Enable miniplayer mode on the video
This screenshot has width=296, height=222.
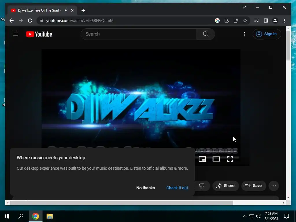point(202,159)
